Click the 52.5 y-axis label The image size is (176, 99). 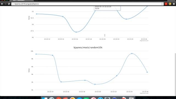(x=32, y=18)
